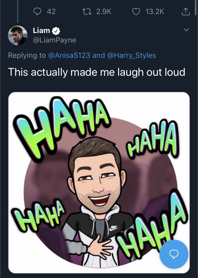Click the verified badge beside Liam
The width and height of the screenshot is (198, 278).
point(56,31)
